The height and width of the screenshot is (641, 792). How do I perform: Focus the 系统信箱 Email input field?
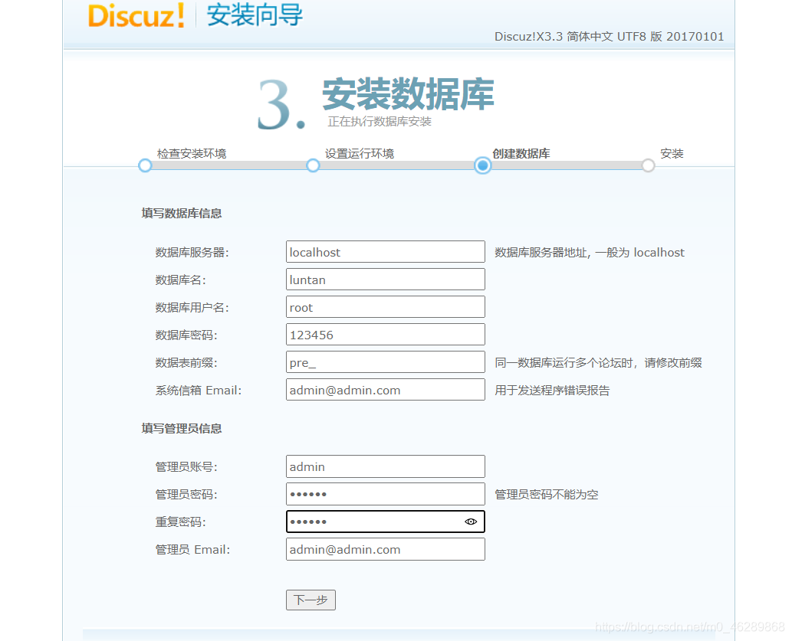[386, 390]
